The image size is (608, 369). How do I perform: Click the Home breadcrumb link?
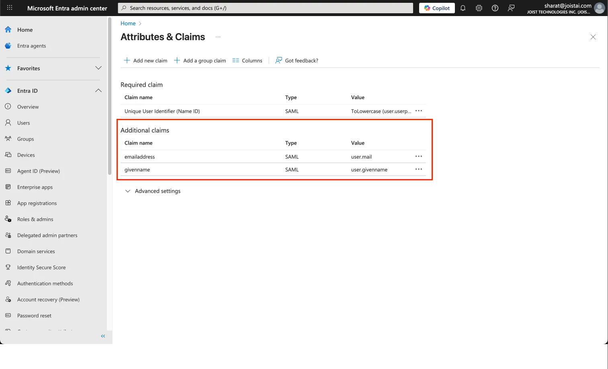coord(128,23)
